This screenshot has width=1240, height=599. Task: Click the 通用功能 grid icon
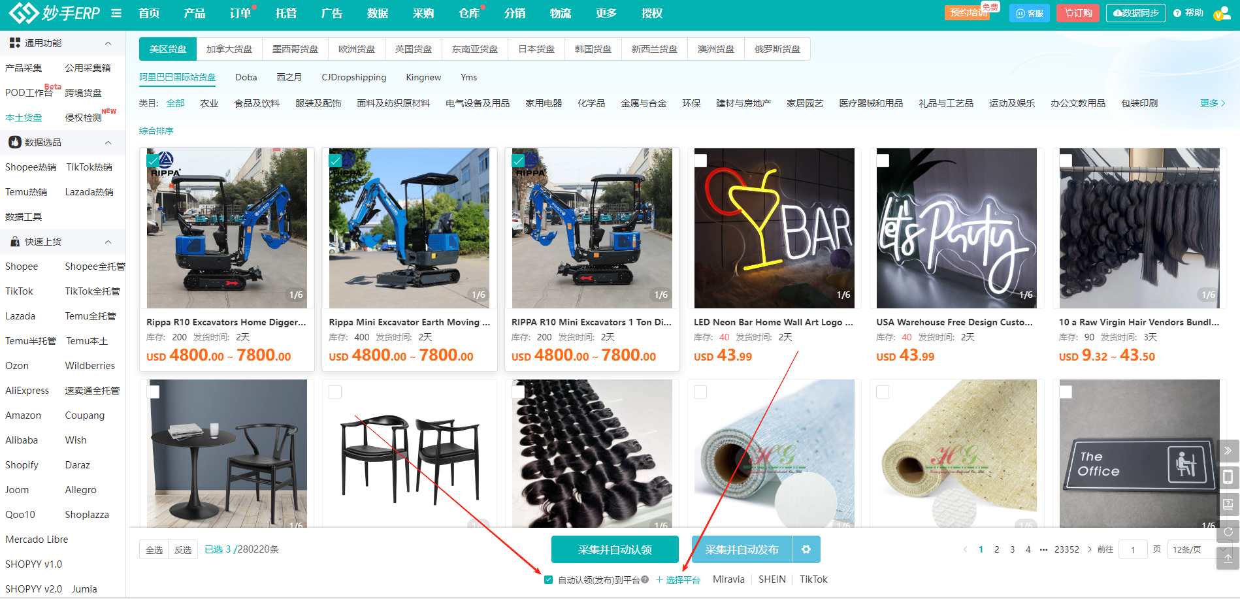(x=14, y=43)
